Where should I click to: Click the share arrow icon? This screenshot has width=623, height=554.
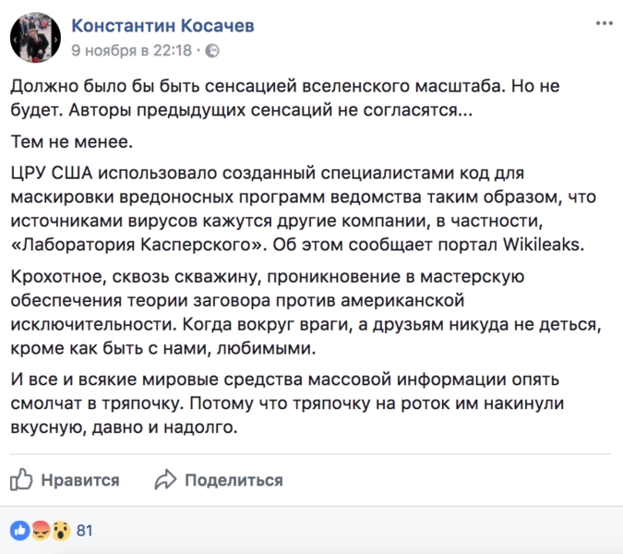(x=165, y=480)
